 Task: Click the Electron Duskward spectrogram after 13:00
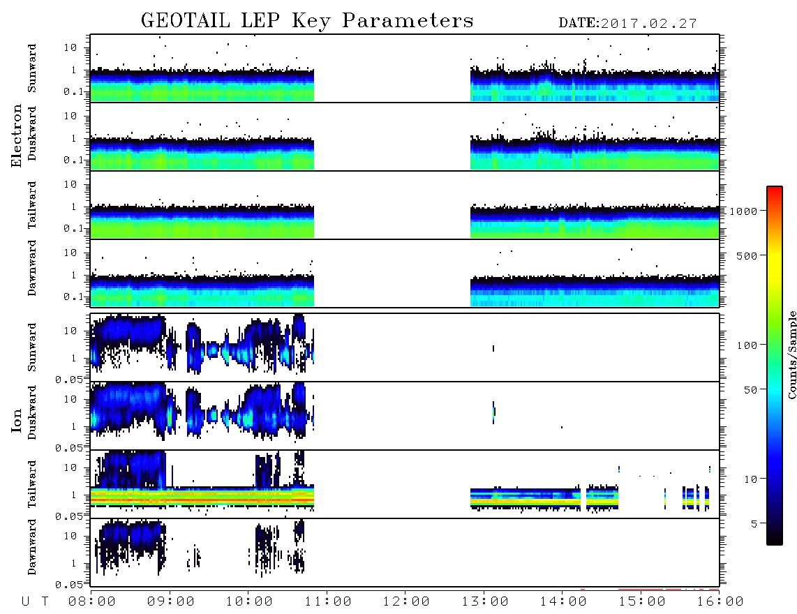(595, 153)
